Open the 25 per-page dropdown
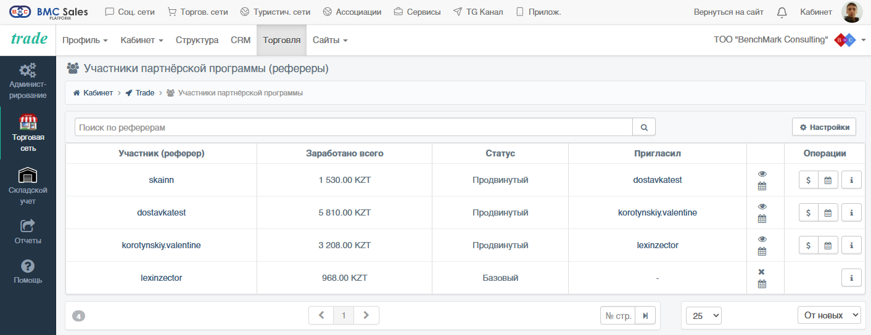This screenshot has height=335, width=871. click(x=705, y=315)
